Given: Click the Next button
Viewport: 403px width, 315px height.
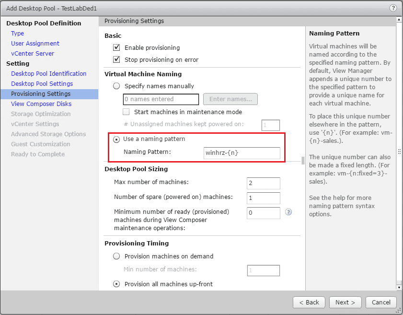Looking at the screenshot, I should (x=345, y=302).
